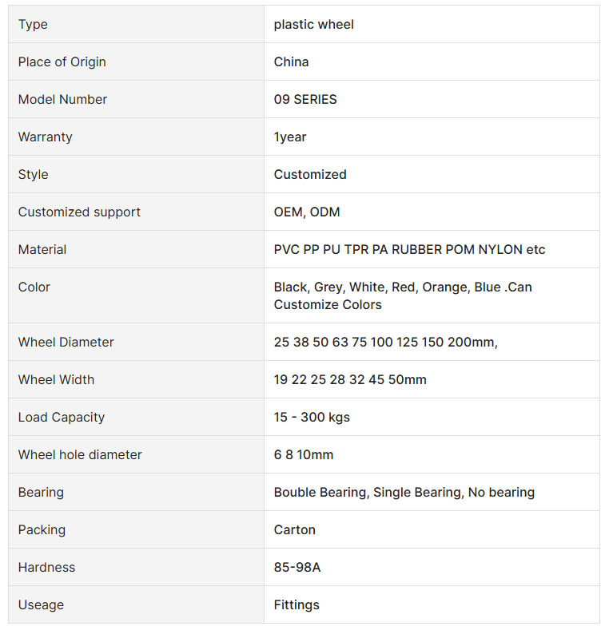
Task: Click the "plastic wheel" type value
Action: (313, 25)
